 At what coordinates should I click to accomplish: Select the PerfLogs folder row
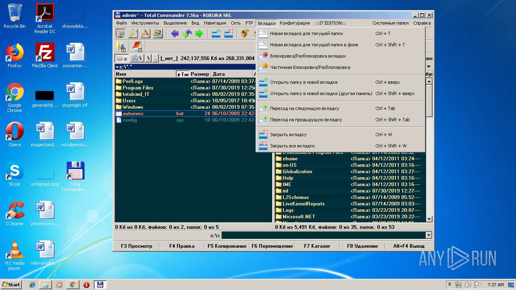185,81
